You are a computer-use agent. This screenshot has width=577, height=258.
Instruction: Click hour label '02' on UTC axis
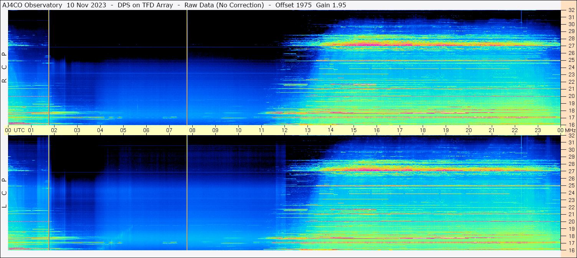[54, 130]
